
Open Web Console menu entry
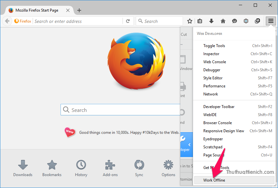[x=234, y=62]
